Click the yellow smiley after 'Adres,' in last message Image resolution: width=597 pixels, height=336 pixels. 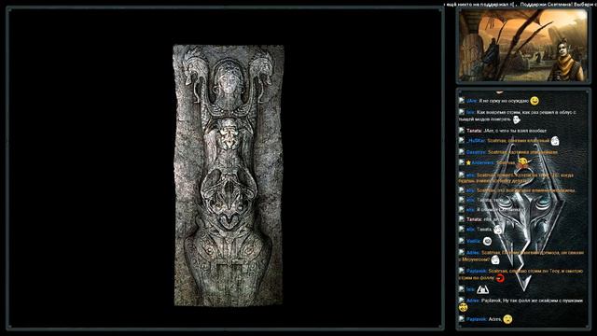point(507,319)
